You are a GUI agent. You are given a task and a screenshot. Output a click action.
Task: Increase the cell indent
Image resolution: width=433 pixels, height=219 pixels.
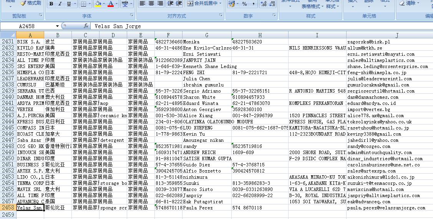pyautogui.click(x=179, y=3)
